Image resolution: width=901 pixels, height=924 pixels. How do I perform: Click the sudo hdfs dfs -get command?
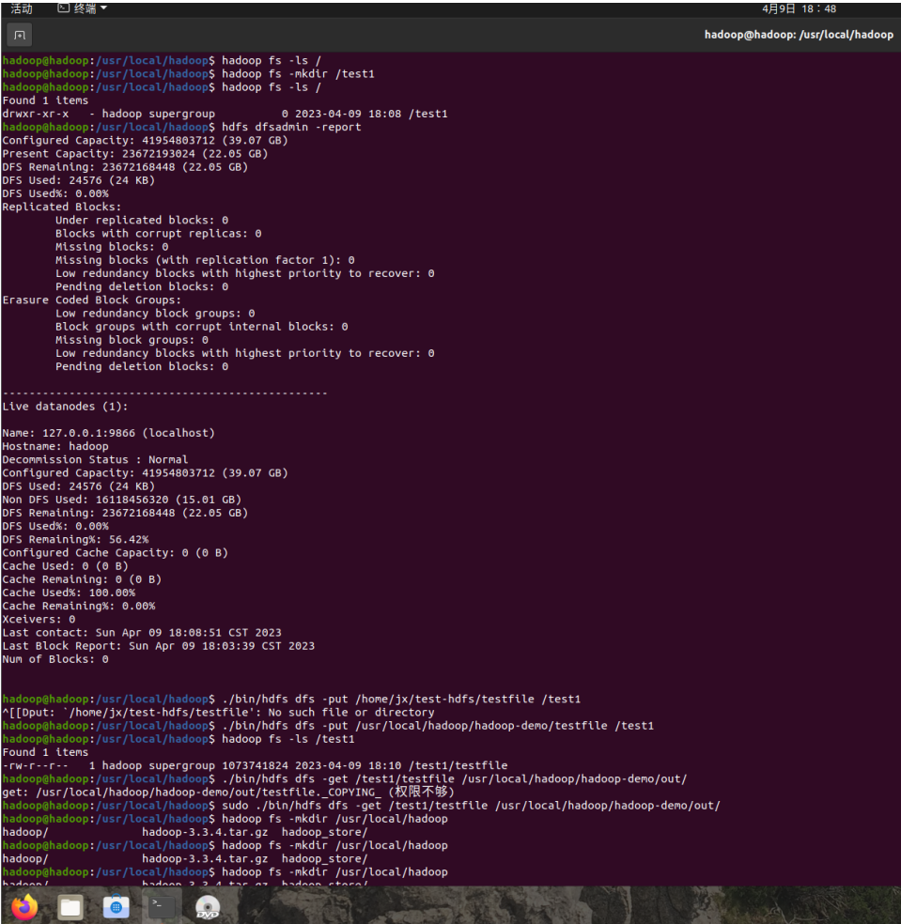[470, 806]
